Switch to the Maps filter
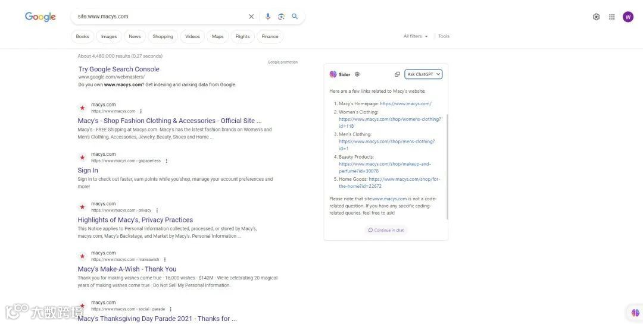The width and height of the screenshot is (643, 324). pyautogui.click(x=218, y=36)
